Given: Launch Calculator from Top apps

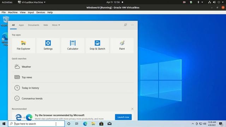Looking at the screenshot, I should coord(73,46).
